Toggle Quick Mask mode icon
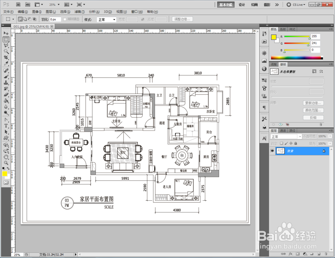 point(6,182)
